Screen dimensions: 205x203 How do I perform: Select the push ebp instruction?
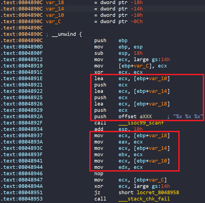click(111, 40)
